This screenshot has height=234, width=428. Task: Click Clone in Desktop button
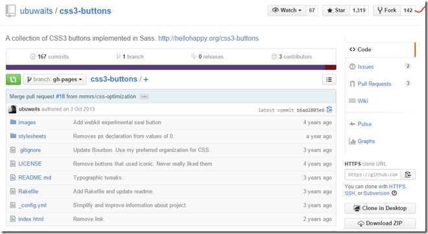point(380,208)
